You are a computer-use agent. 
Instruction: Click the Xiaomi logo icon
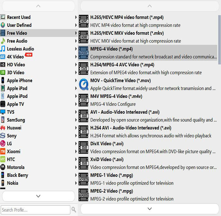pos(3,152)
